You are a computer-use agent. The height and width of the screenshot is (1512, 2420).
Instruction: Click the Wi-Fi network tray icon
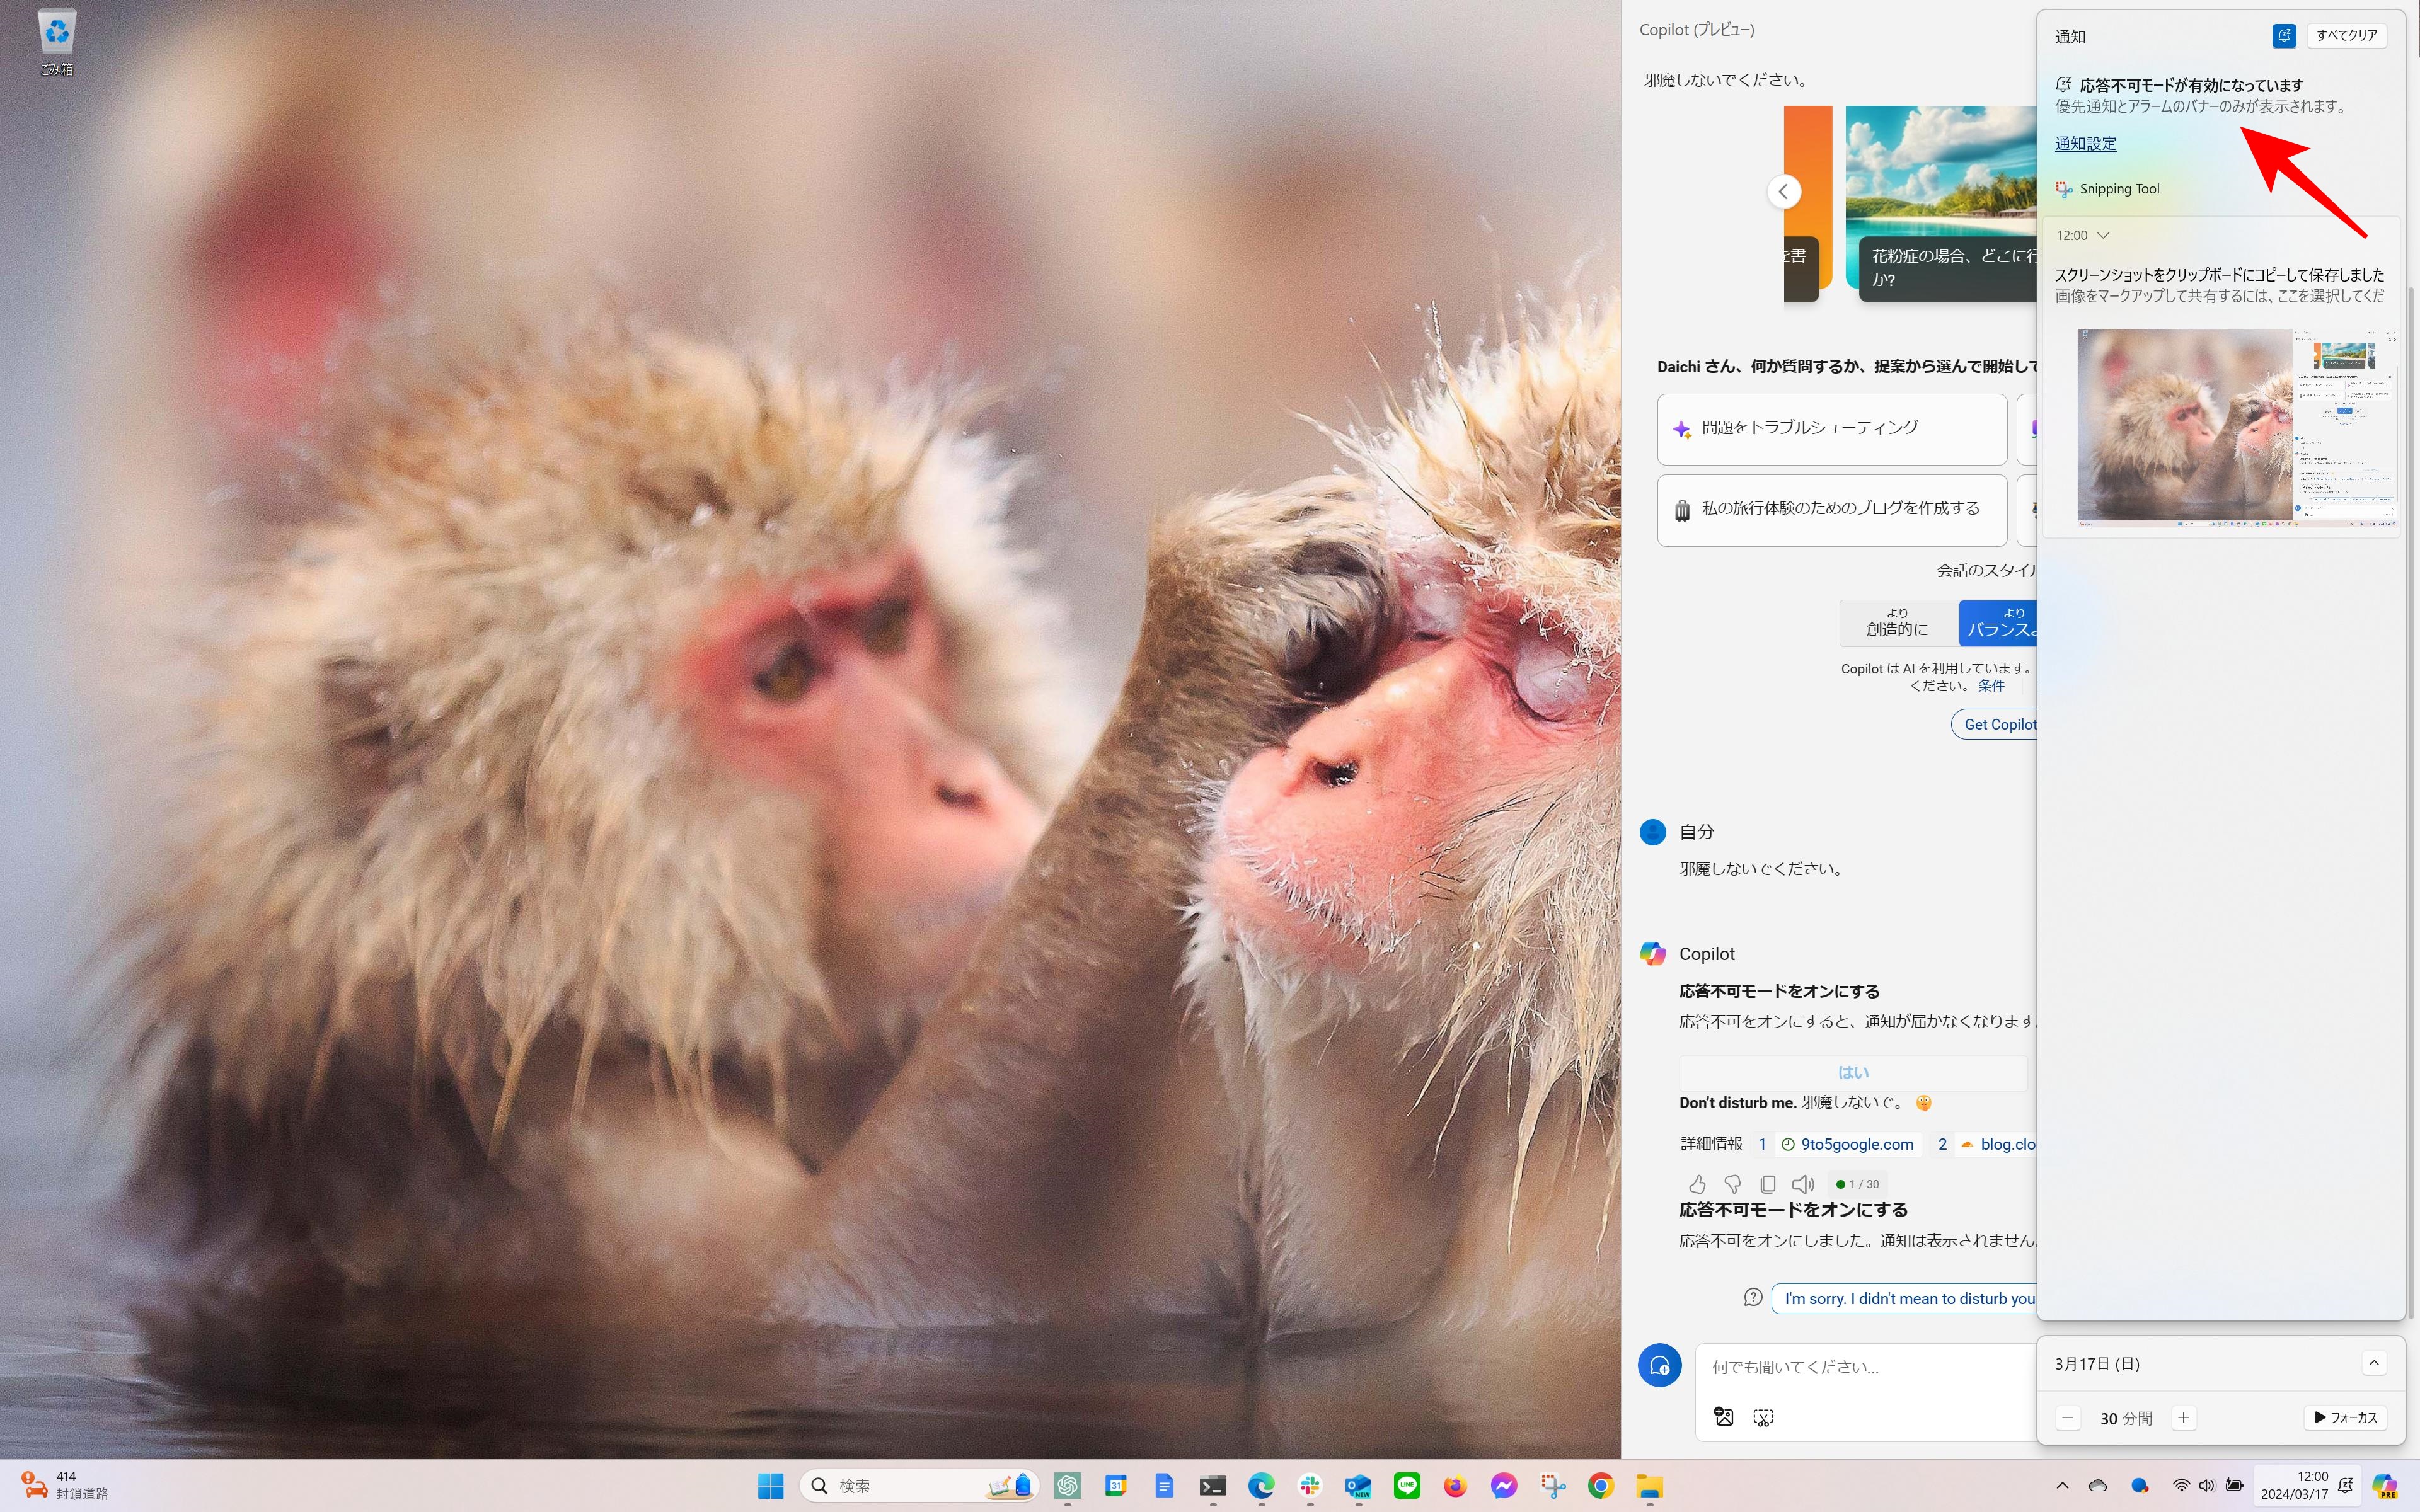(x=2181, y=1486)
